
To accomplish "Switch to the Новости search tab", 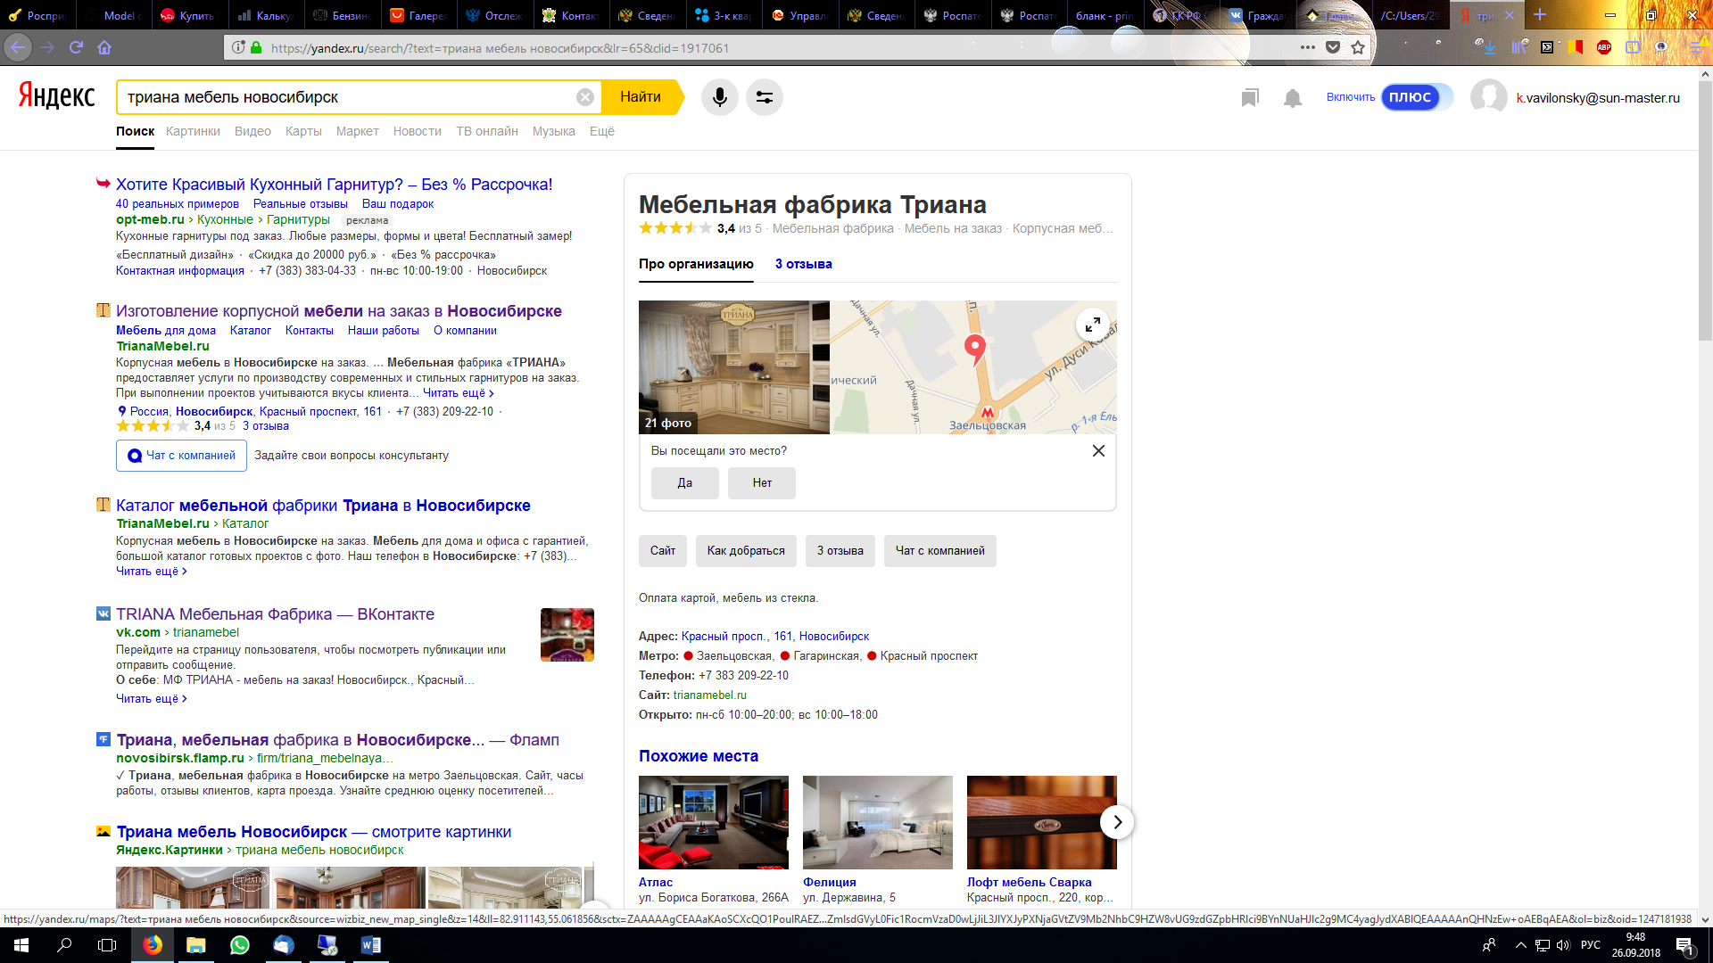I will [418, 131].
